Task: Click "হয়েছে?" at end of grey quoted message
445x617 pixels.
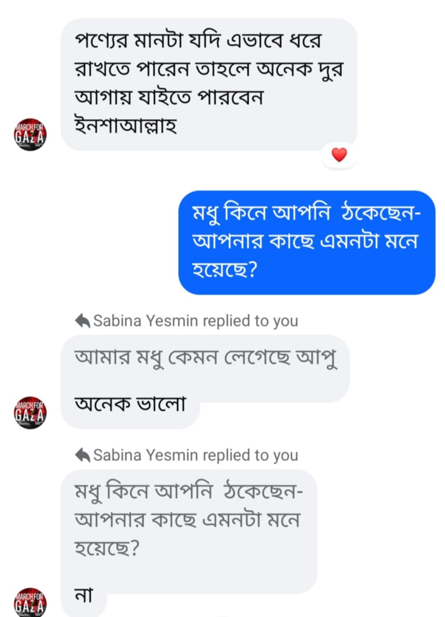Action: tap(107, 548)
